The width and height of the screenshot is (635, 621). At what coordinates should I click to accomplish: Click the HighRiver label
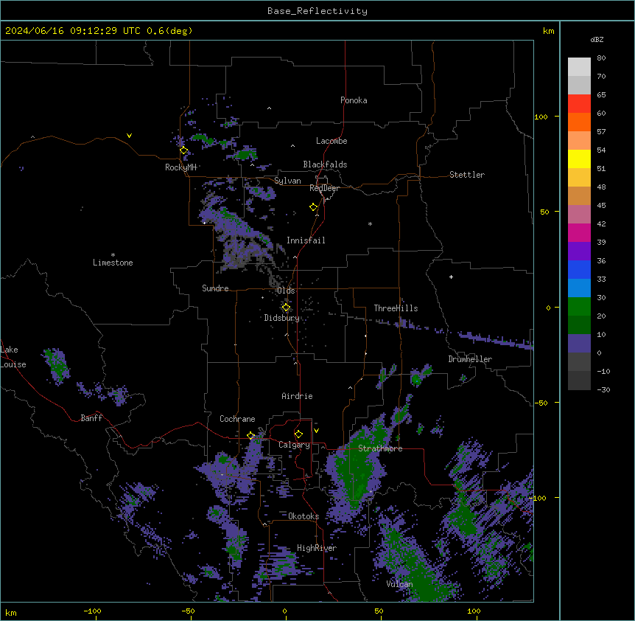pyautogui.click(x=317, y=548)
